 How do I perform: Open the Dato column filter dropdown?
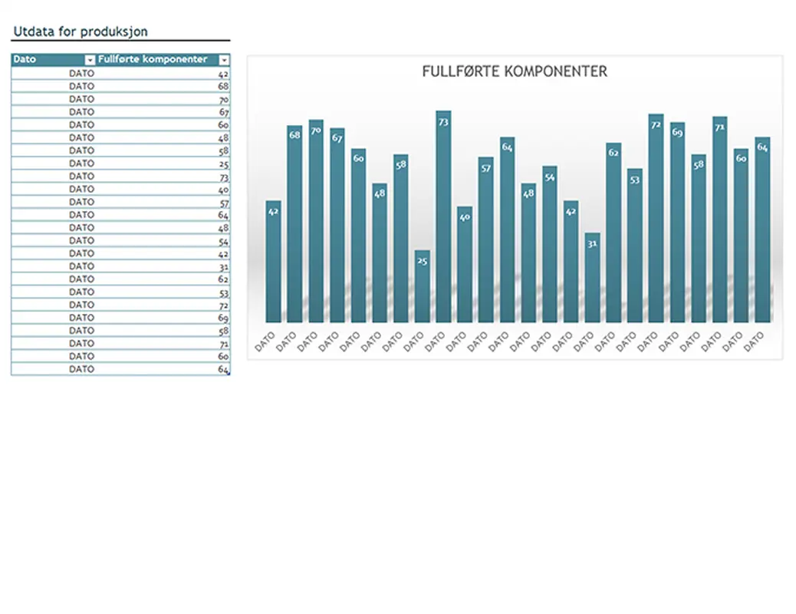pos(90,60)
